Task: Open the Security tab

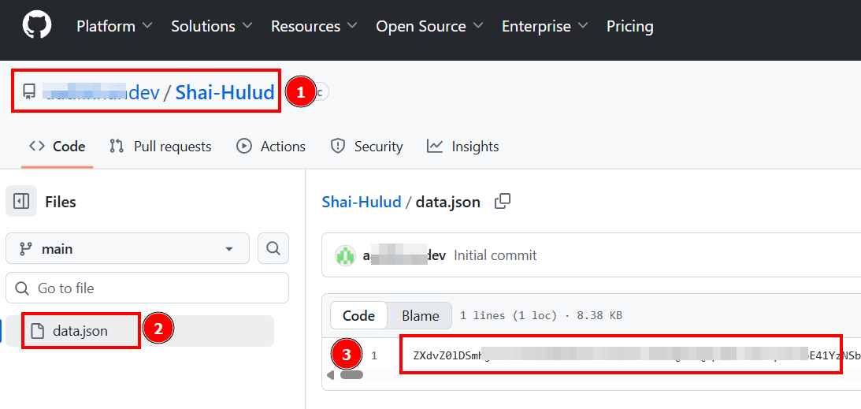Action: [366, 147]
